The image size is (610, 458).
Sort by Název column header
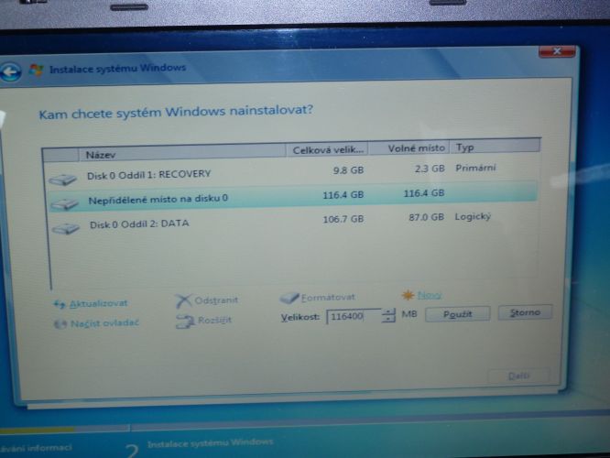pos(181,153)
